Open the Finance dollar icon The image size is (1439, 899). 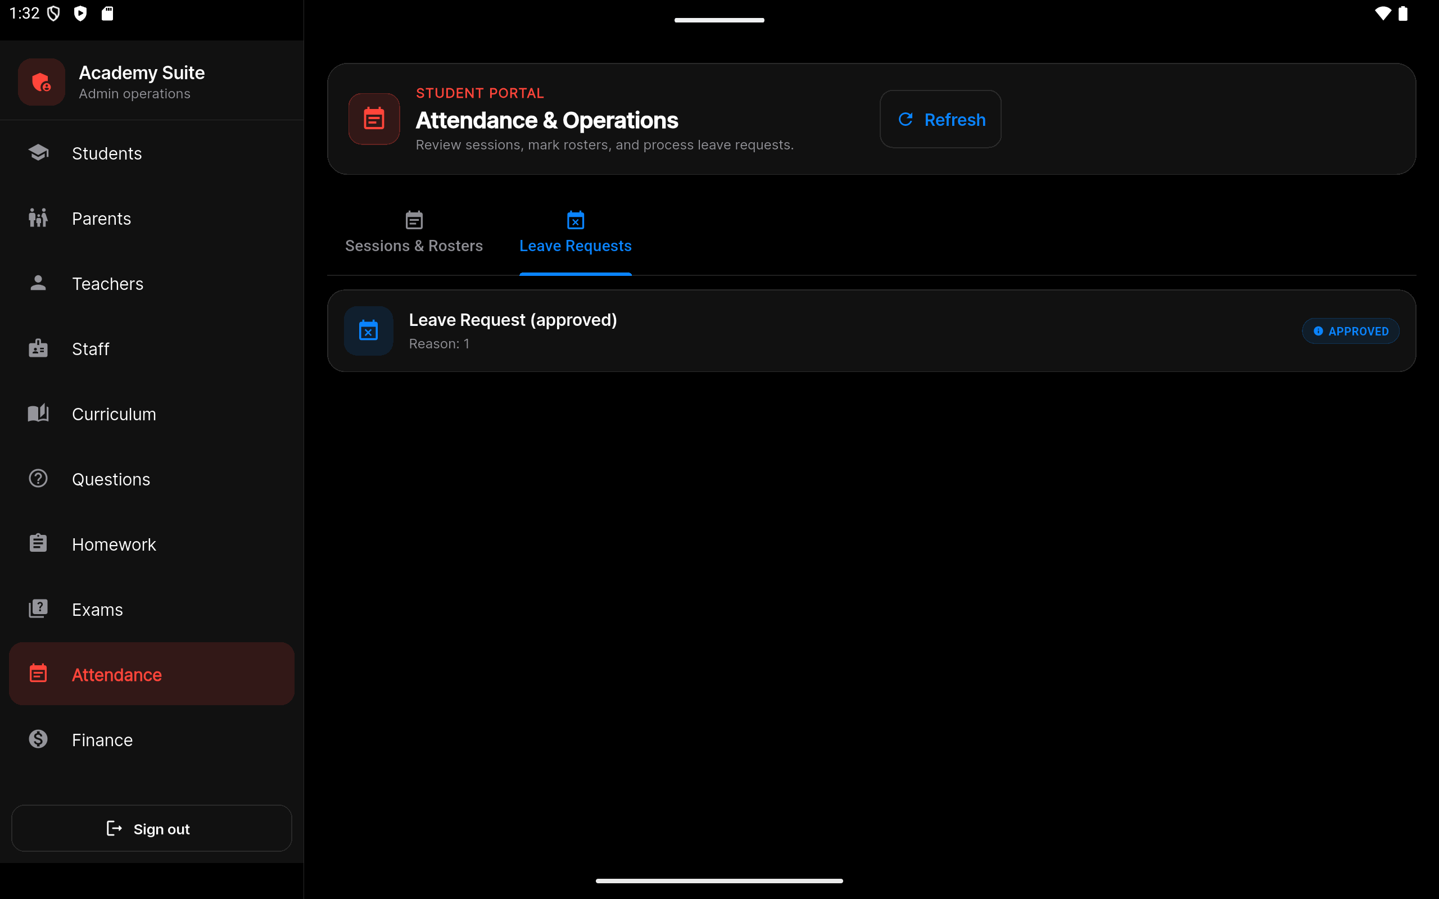(38, 739)
